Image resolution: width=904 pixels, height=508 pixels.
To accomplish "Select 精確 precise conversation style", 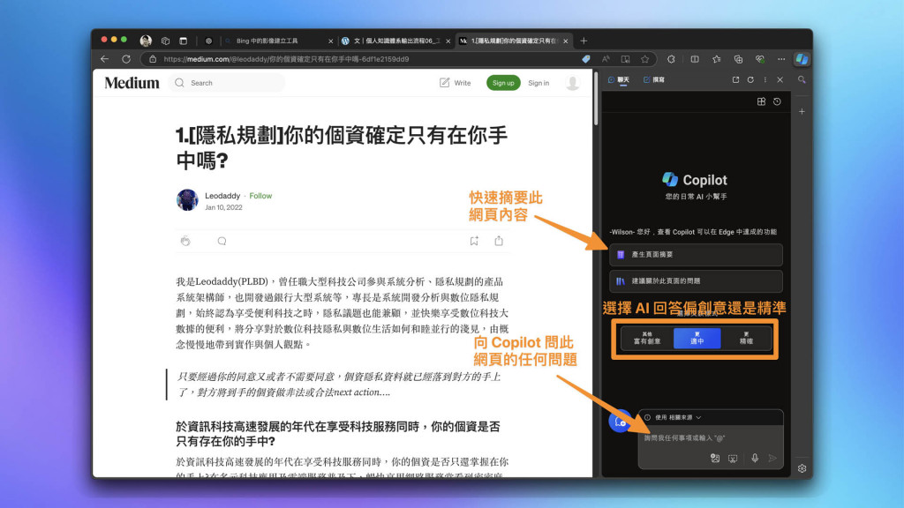I will tap(746, 338).
